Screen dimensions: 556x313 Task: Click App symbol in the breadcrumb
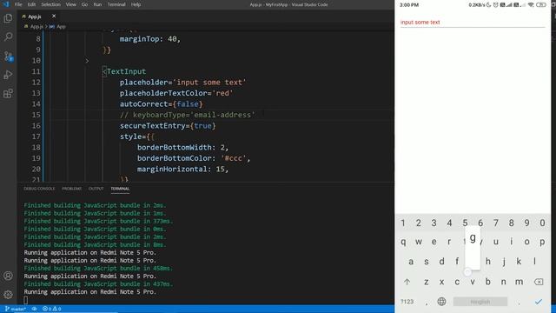[x=58, y=27]
